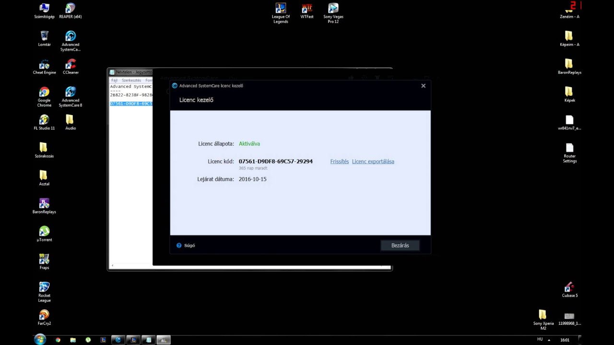The width and height of the screenshot is (614, 345).
Task: Open the Fájl menu in Notepad
Action: pos(114,80)
